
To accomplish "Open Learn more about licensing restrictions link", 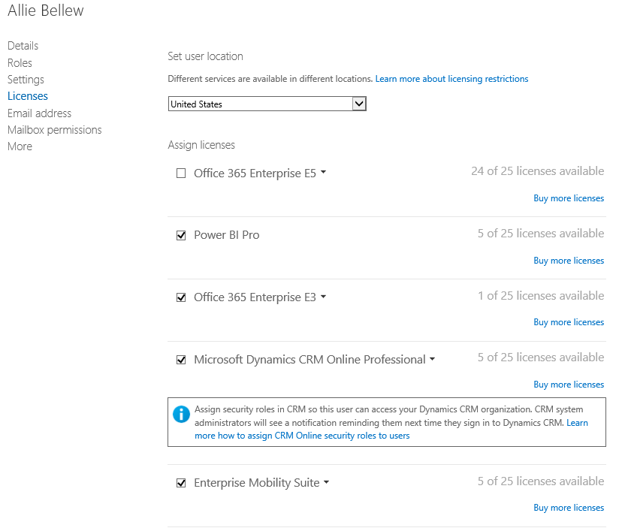I will click(x=451, y=79).
